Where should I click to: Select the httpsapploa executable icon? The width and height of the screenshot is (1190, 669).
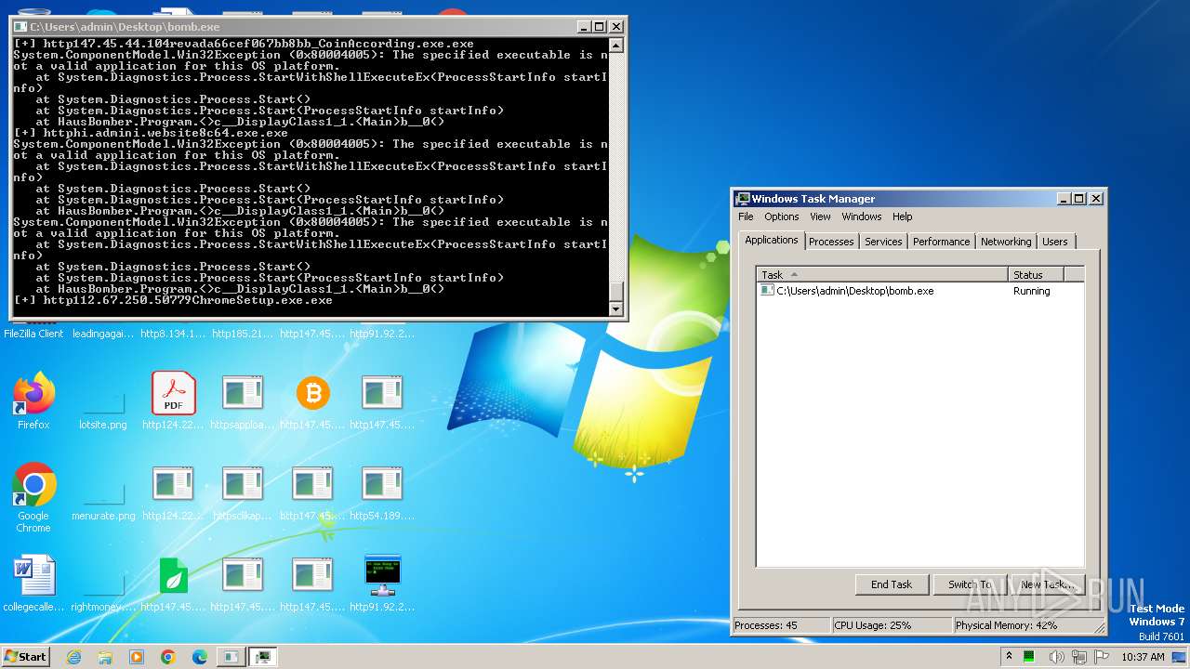[x=243, y=394]
